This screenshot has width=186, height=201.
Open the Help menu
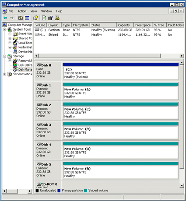tap(59, 11)
